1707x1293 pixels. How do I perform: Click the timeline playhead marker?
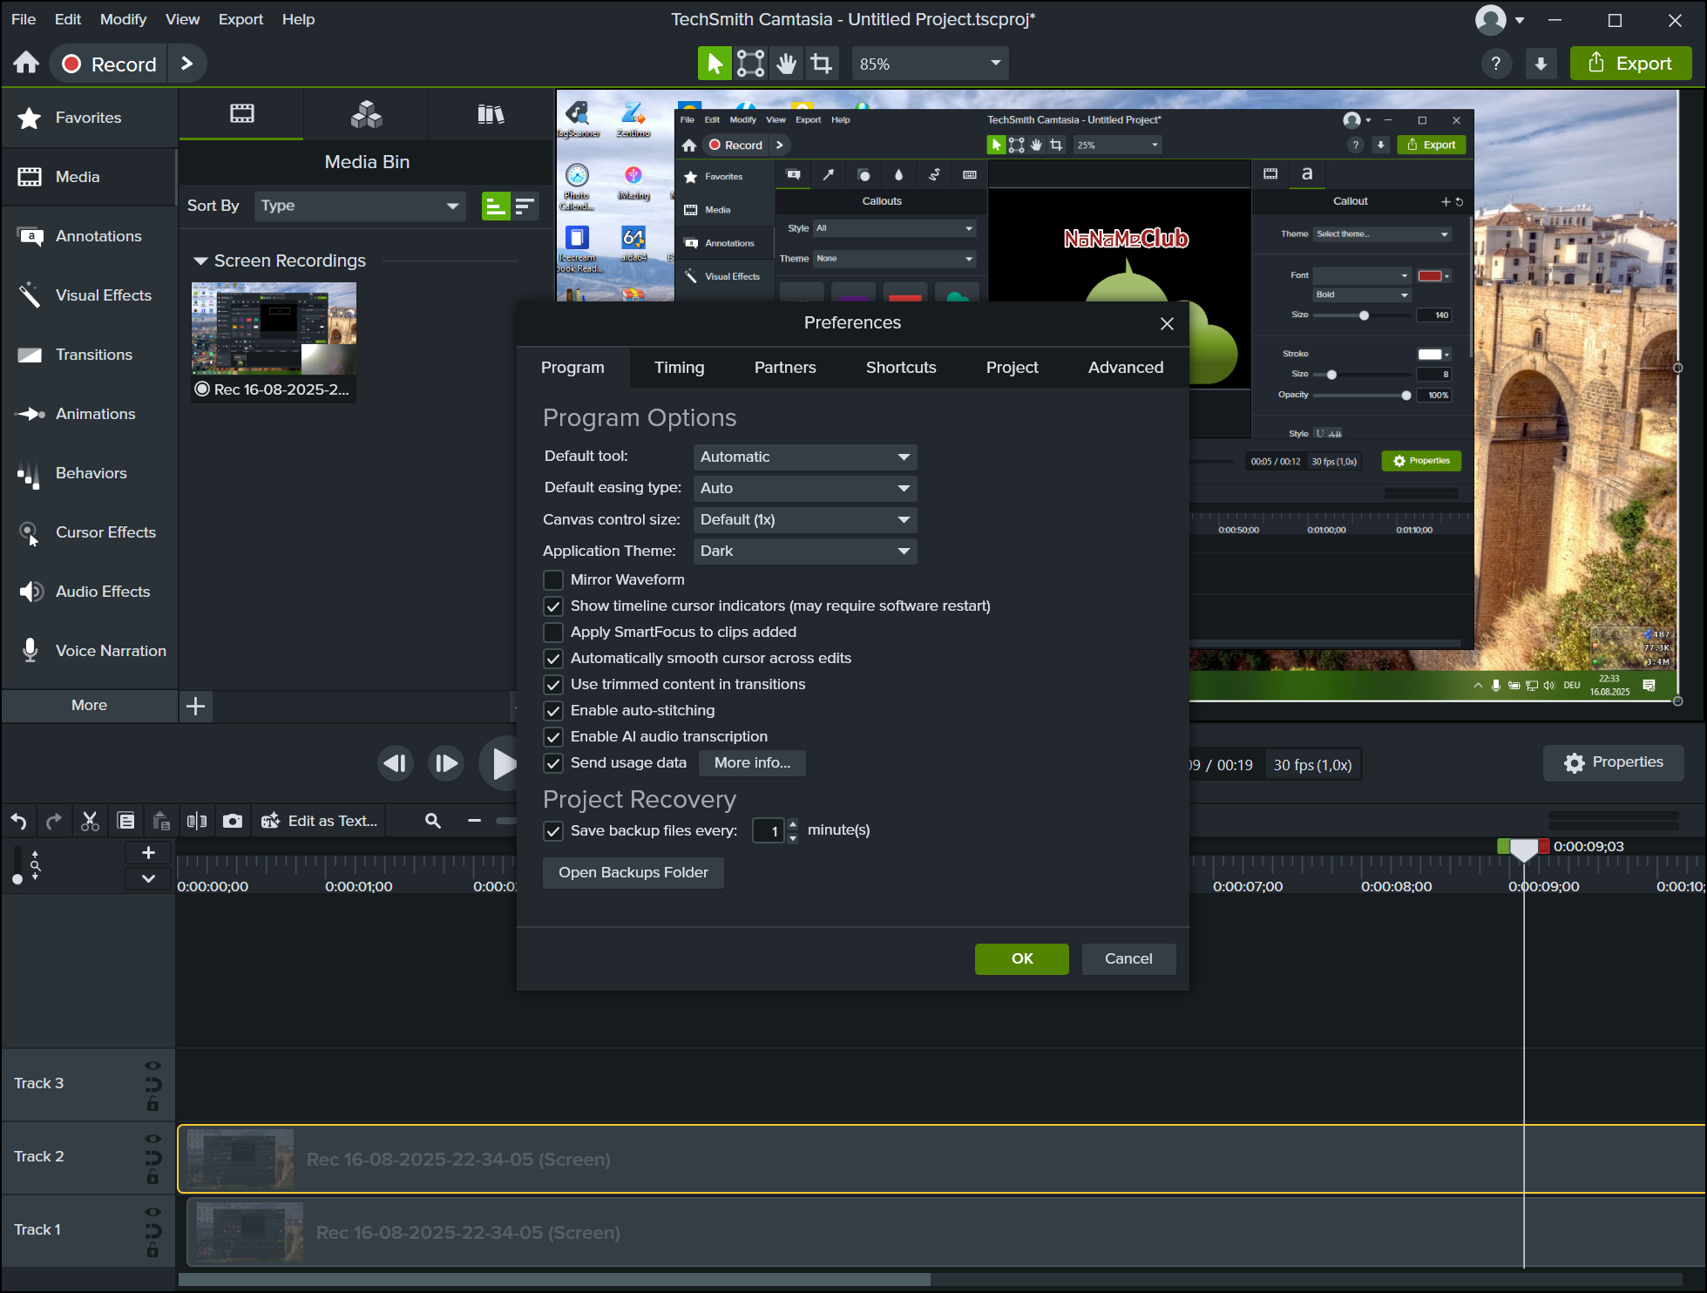point(1523,849)
